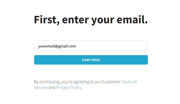This screenshot has width=180, height=104.
Task: Click the "and" word between the two links
Action: (52, 88)
